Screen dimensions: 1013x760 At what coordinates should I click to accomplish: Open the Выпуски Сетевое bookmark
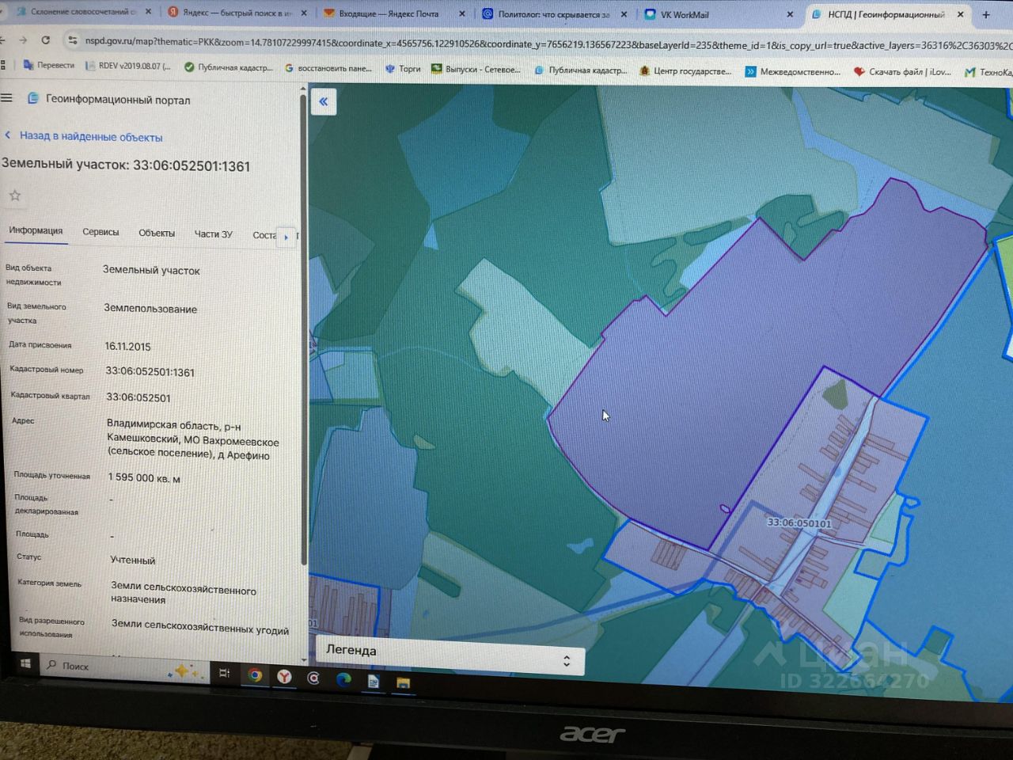coord(476,69)
